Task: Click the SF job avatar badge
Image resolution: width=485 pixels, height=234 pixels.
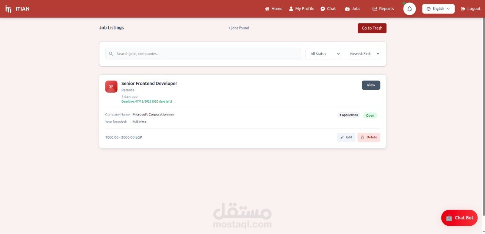Action: [111, 86]
